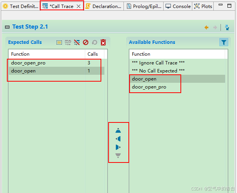Close the Call Trace tab
This screenshot has height=193, width=237.
pos(78,6)
